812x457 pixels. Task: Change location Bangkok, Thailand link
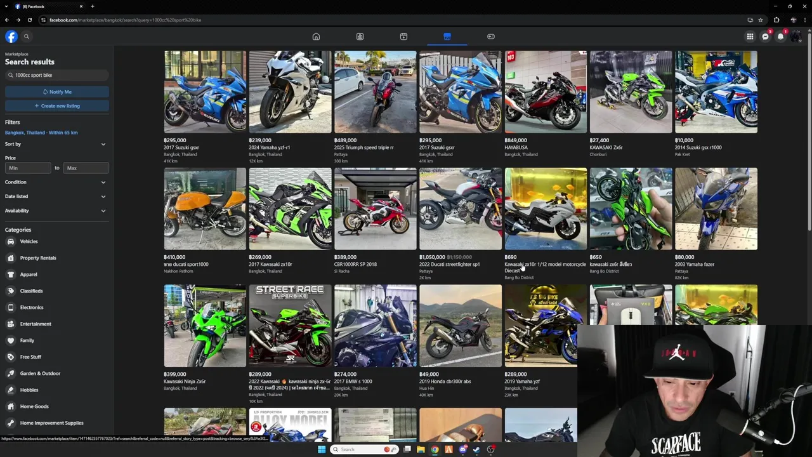tap(41, 133)
